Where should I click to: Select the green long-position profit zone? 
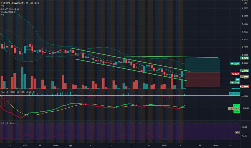point(203,65)
